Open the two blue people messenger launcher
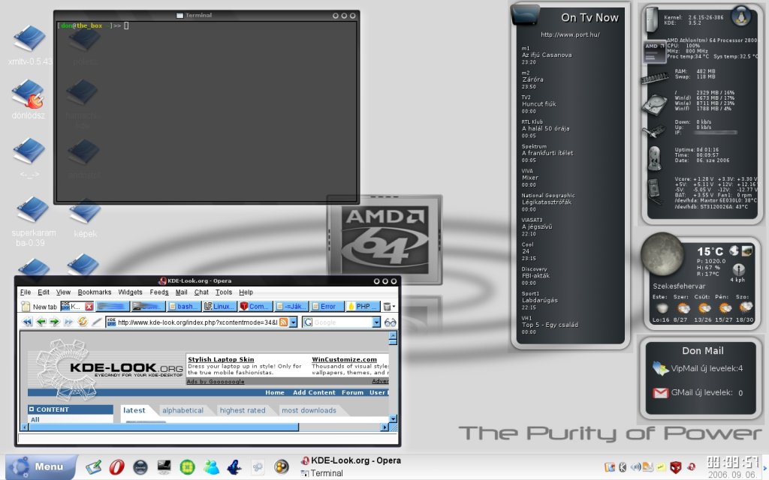Image resolution: width=769 pixels, height=480 pixels. [x=211, y=466]
